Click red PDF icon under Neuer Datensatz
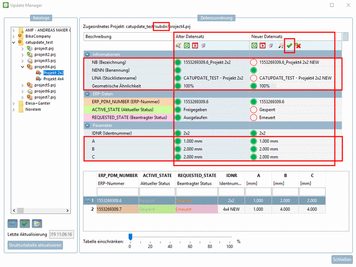Image resolution: width=356 pixels, height=267 pixels. tap(262, 45)
